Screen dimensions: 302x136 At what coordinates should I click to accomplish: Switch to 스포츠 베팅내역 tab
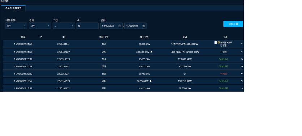click(13, 8)
